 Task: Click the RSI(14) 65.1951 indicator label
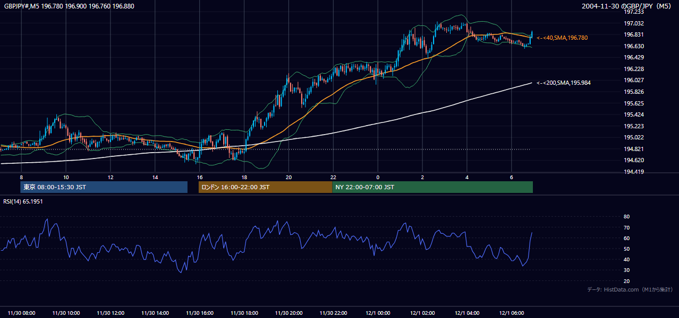pyautogui.click(x=22, y=201)
